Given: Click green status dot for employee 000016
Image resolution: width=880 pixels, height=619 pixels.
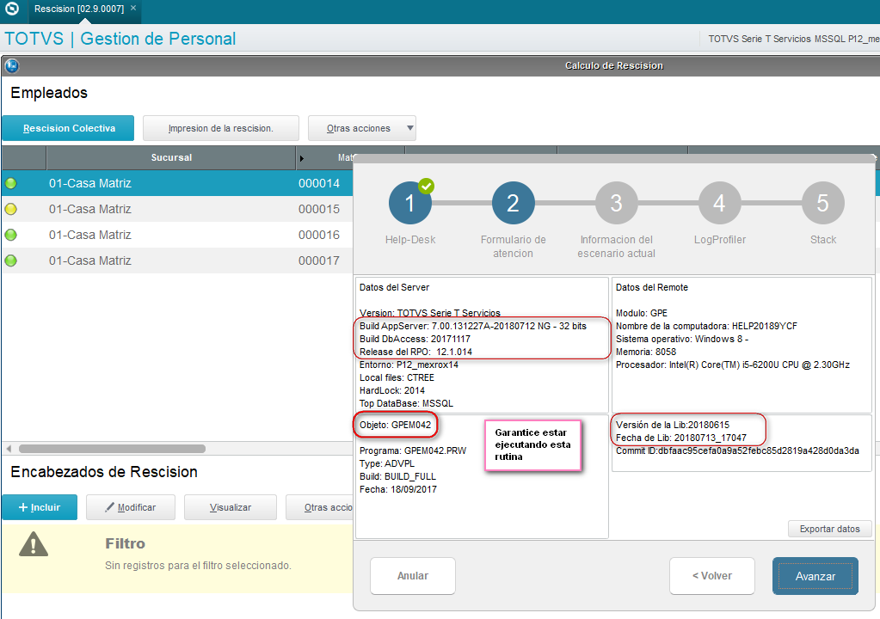Looking at the screenshot, I should point(10,235).
